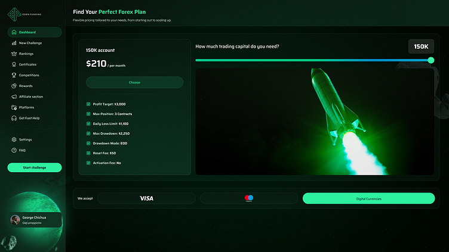Toggle the Max Drawdown checkbox
The image size is (449, 252).
88,133
